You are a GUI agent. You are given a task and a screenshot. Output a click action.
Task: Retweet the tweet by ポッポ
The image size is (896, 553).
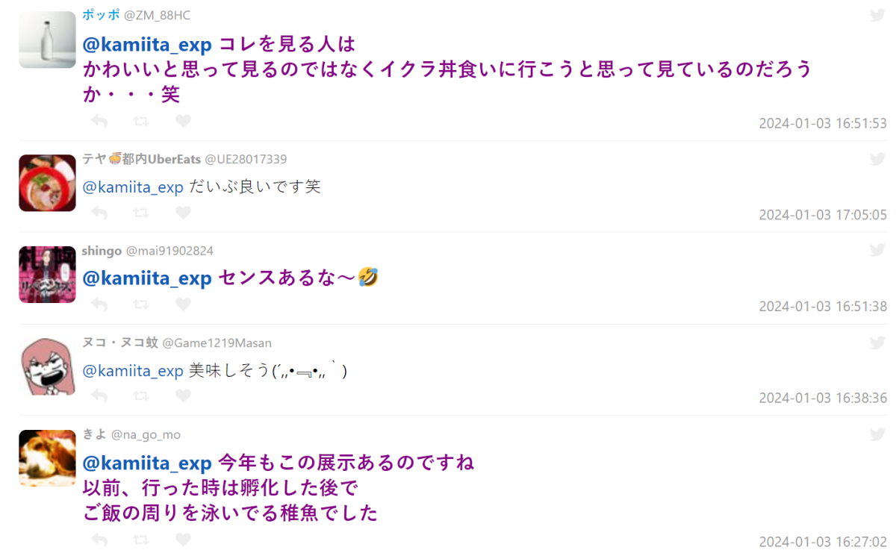[141, 121]
